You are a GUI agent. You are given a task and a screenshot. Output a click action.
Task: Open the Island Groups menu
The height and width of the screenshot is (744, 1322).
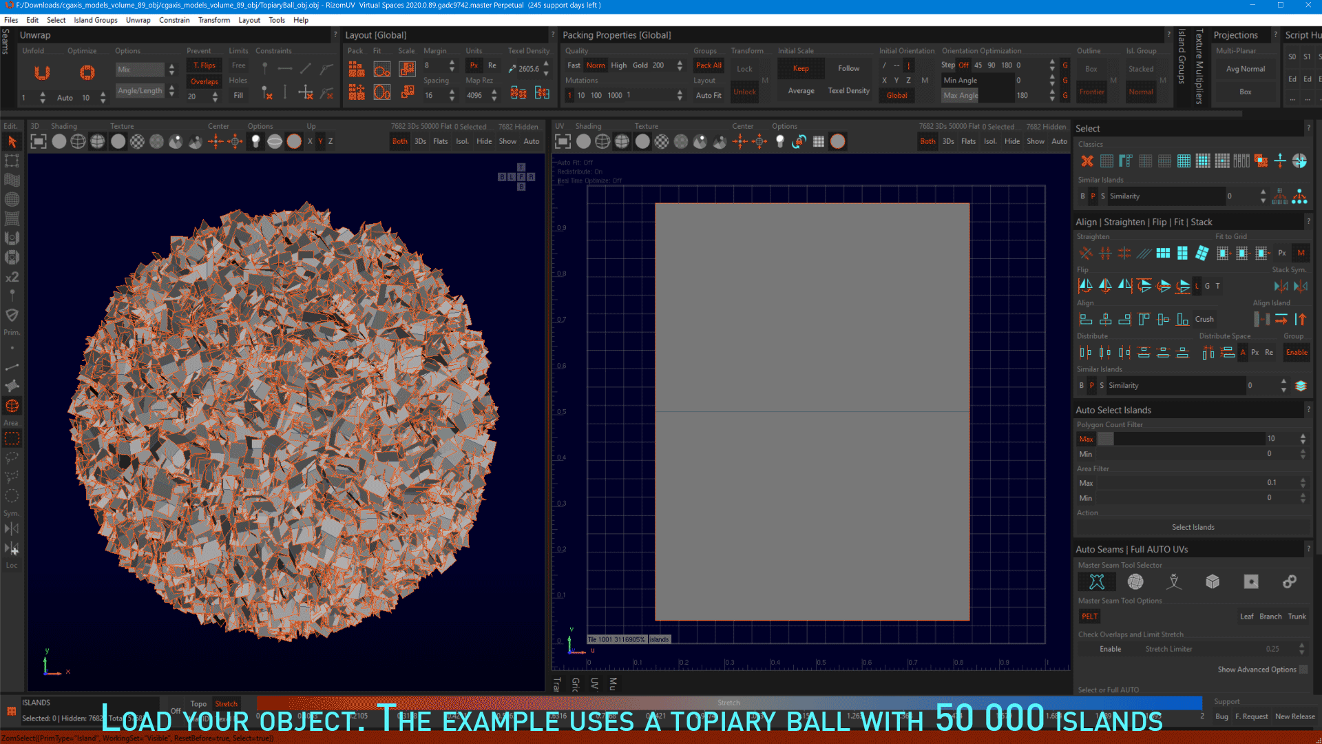pyautogui.click(x=96, y=20)
